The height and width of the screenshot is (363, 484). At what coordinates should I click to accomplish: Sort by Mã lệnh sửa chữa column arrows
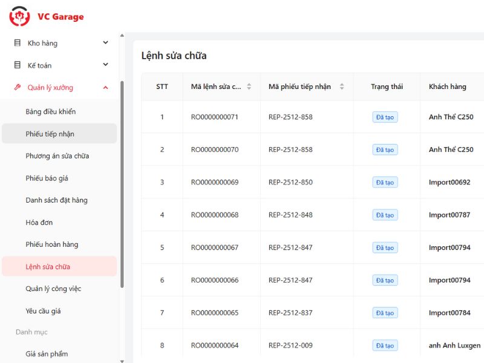point(249,87)
